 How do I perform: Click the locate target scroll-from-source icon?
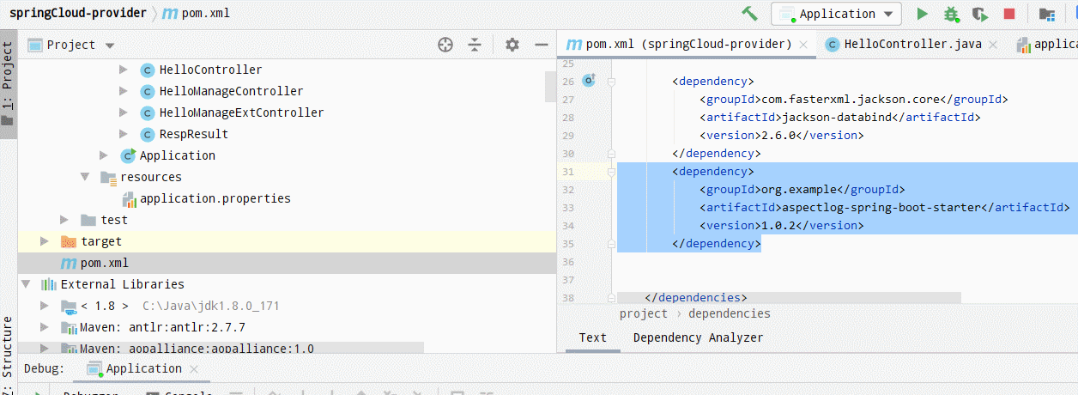445,45
